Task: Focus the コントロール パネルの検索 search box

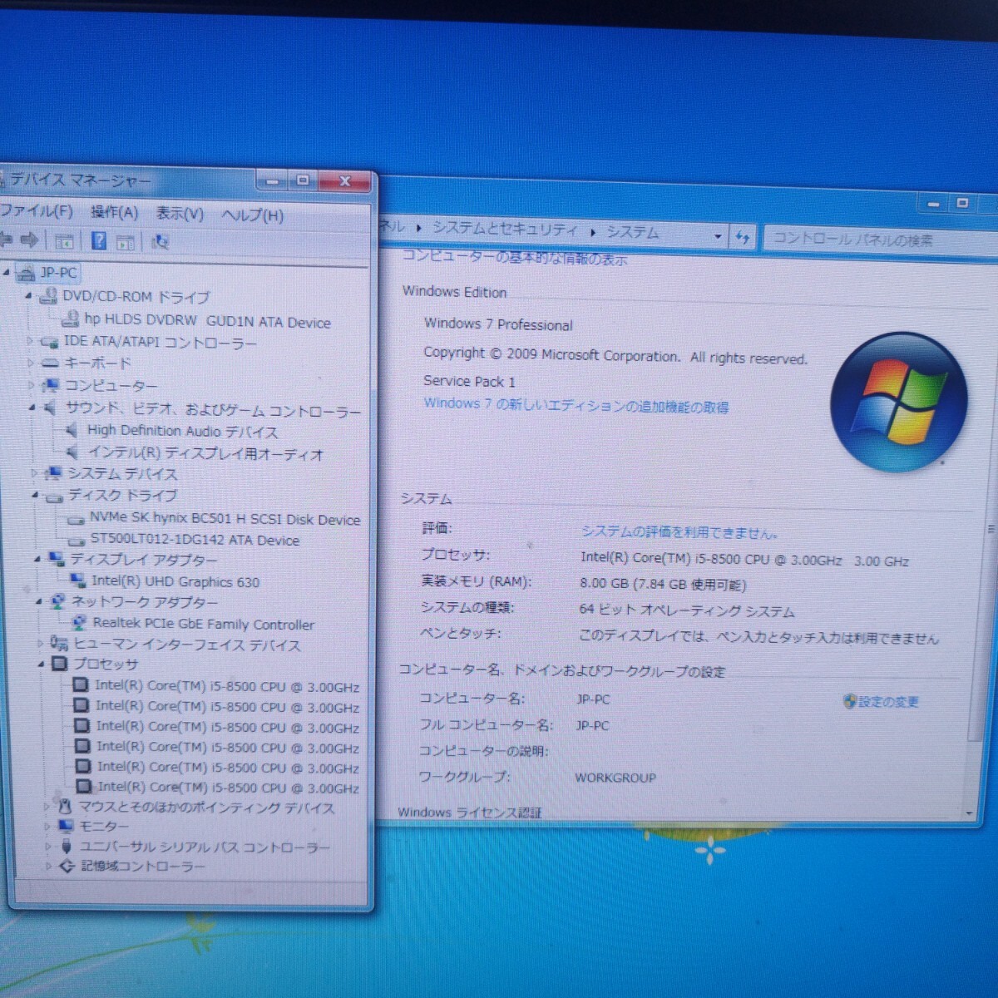Action: 880,240
